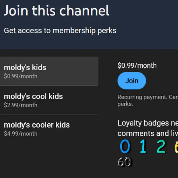Click the moldy's cool kids title text

coord(33,97)
